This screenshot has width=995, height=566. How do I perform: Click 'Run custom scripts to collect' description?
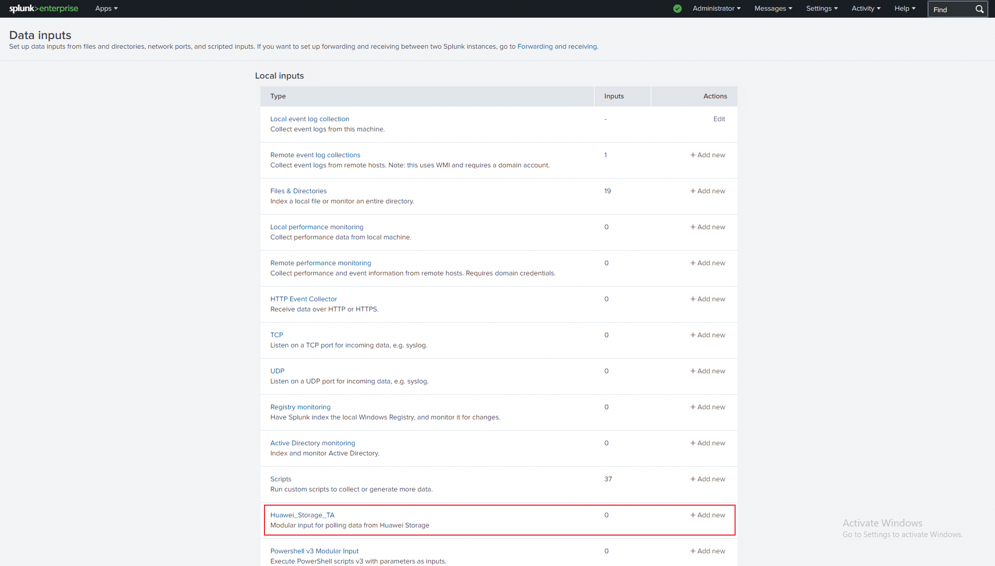[351, 489]
